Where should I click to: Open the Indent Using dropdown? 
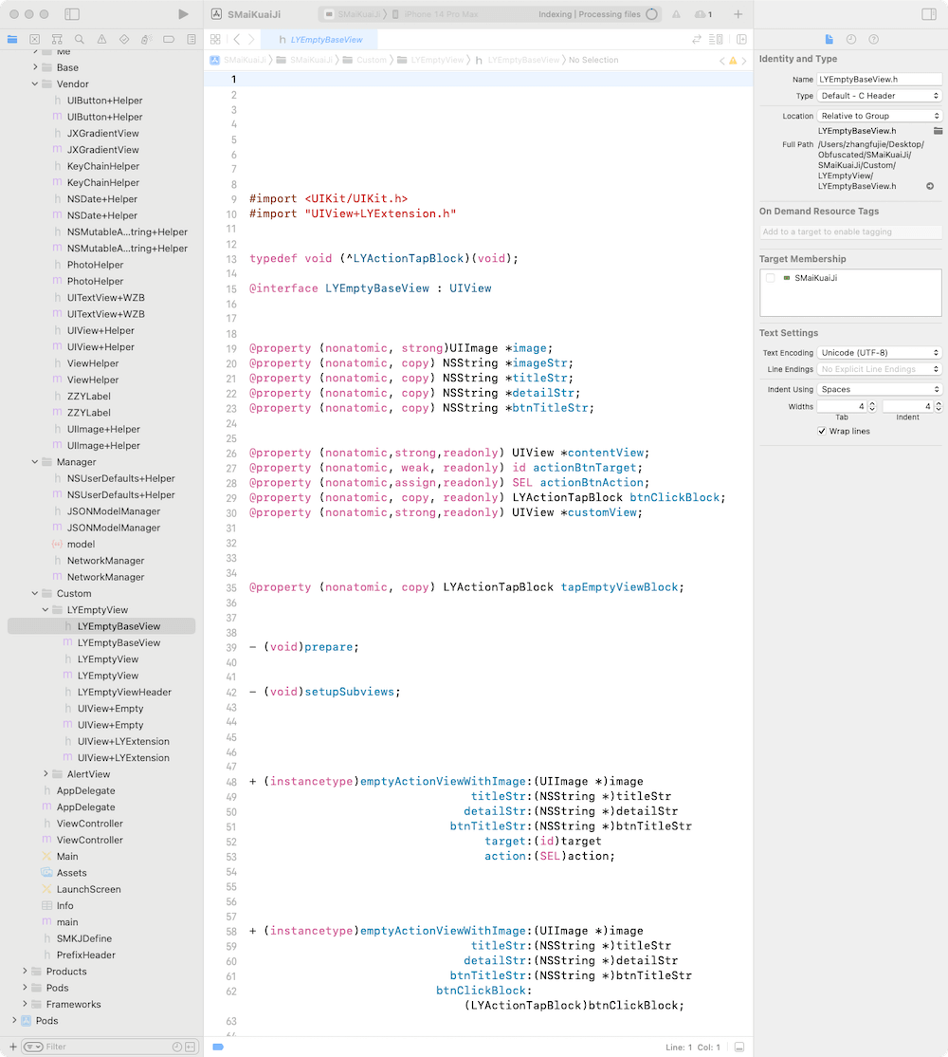[x=880, y=390]
